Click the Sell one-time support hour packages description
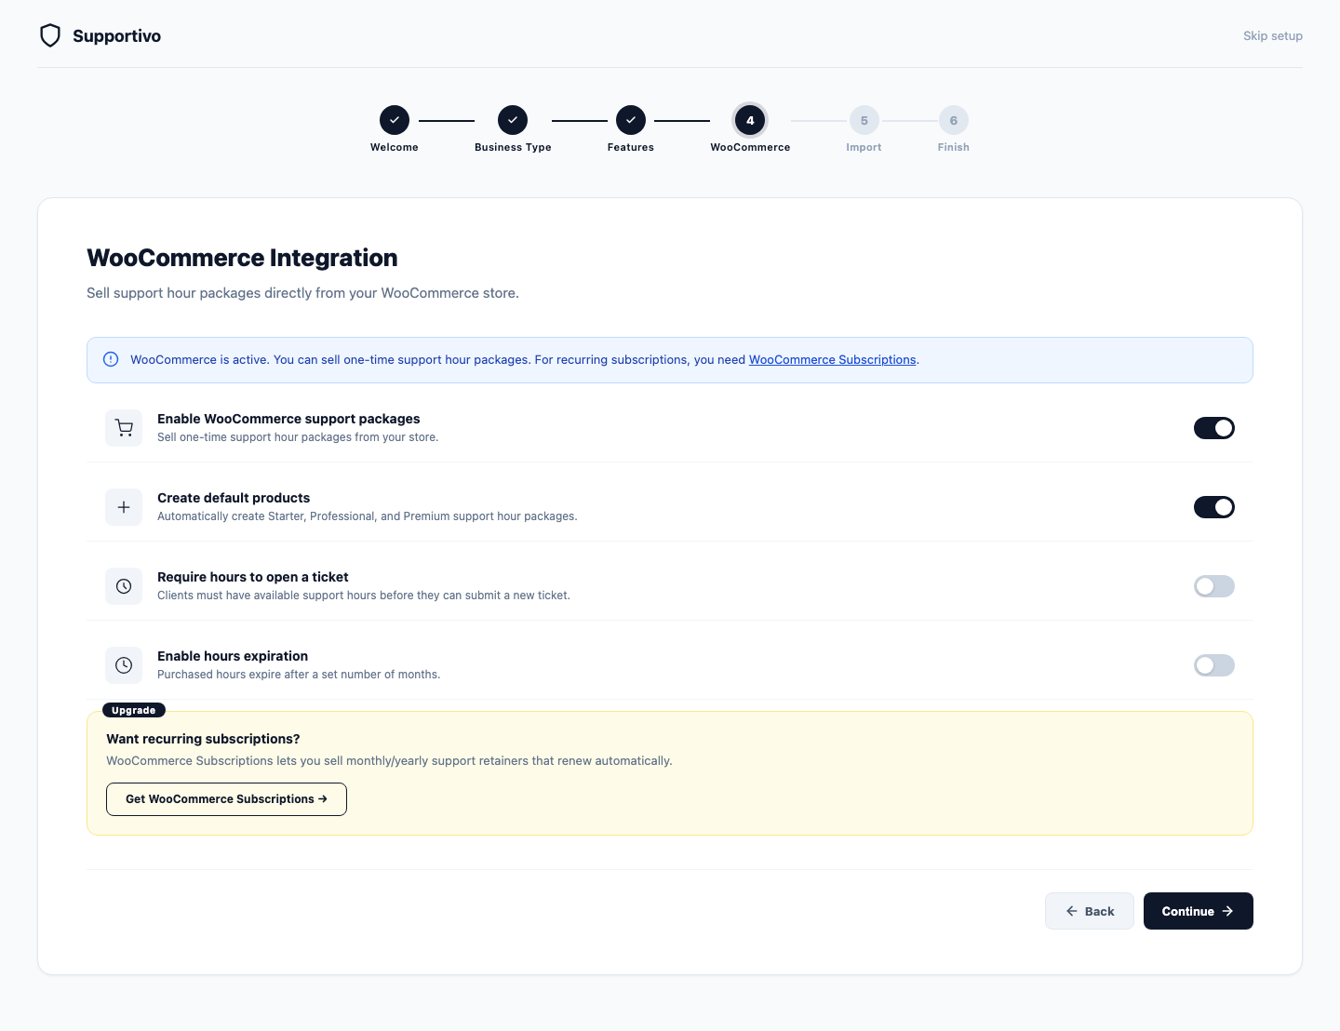 (x=298, y=437)
